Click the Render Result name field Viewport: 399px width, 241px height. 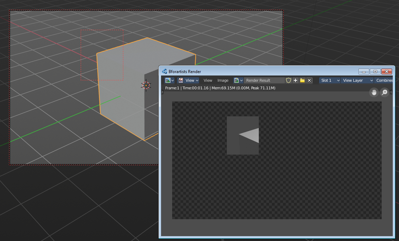pyautogui.click(x=264, y=80)
